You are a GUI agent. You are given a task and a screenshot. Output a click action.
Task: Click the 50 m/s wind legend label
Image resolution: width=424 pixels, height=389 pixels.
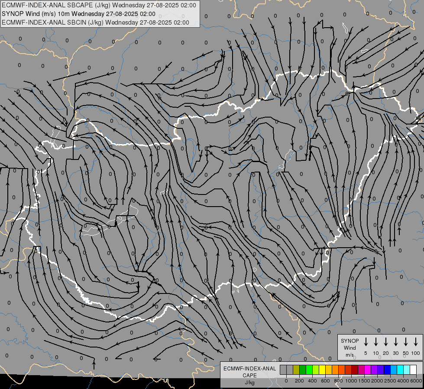point(406,353)
